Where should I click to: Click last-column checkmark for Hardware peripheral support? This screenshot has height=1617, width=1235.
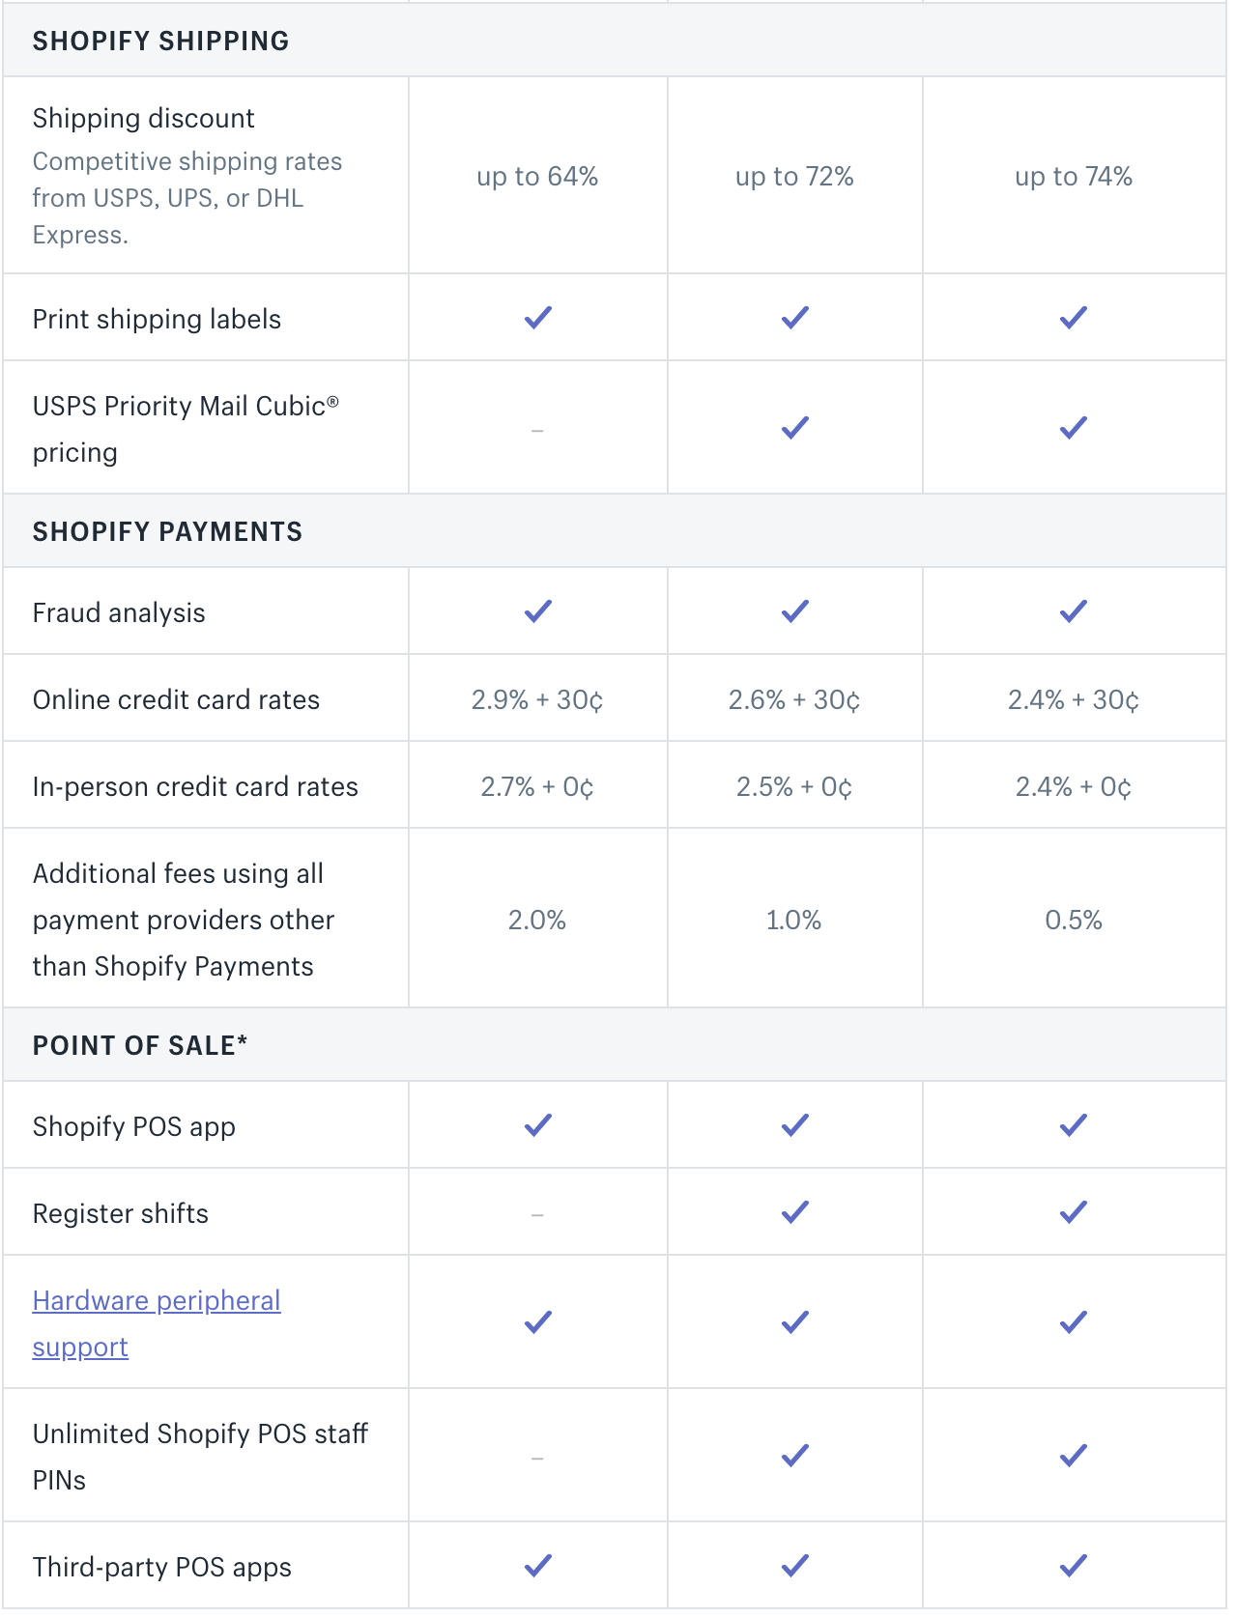[x=1074, y=1322]
